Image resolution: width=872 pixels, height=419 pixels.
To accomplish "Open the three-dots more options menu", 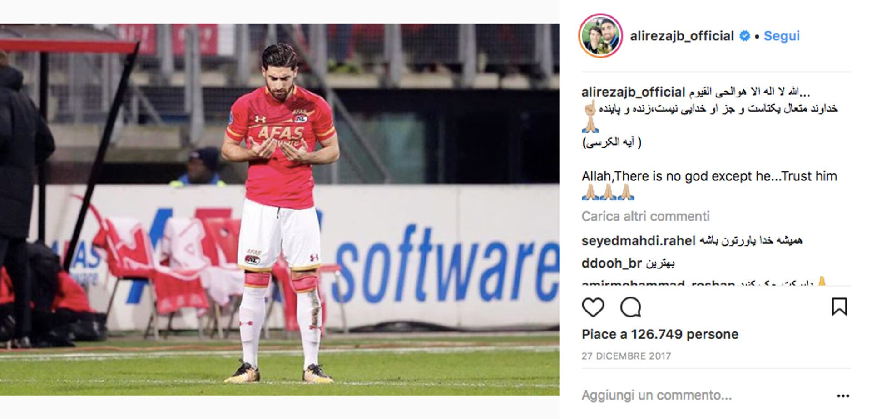I will point(843,396).
